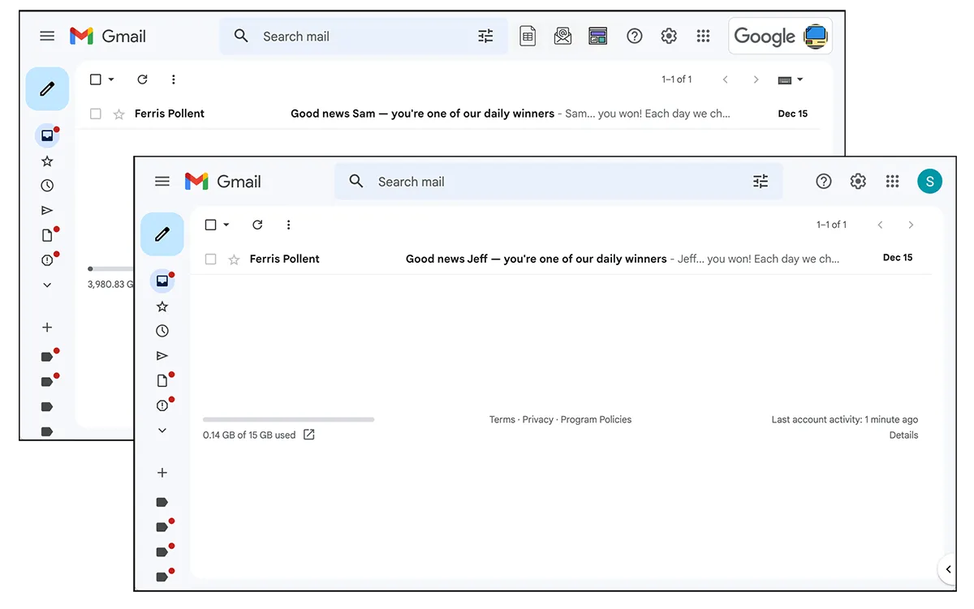Screen dimensions: 974x609
Task: Tick select-all checkbox in Jeff's front window
Action: click(211, 225)
